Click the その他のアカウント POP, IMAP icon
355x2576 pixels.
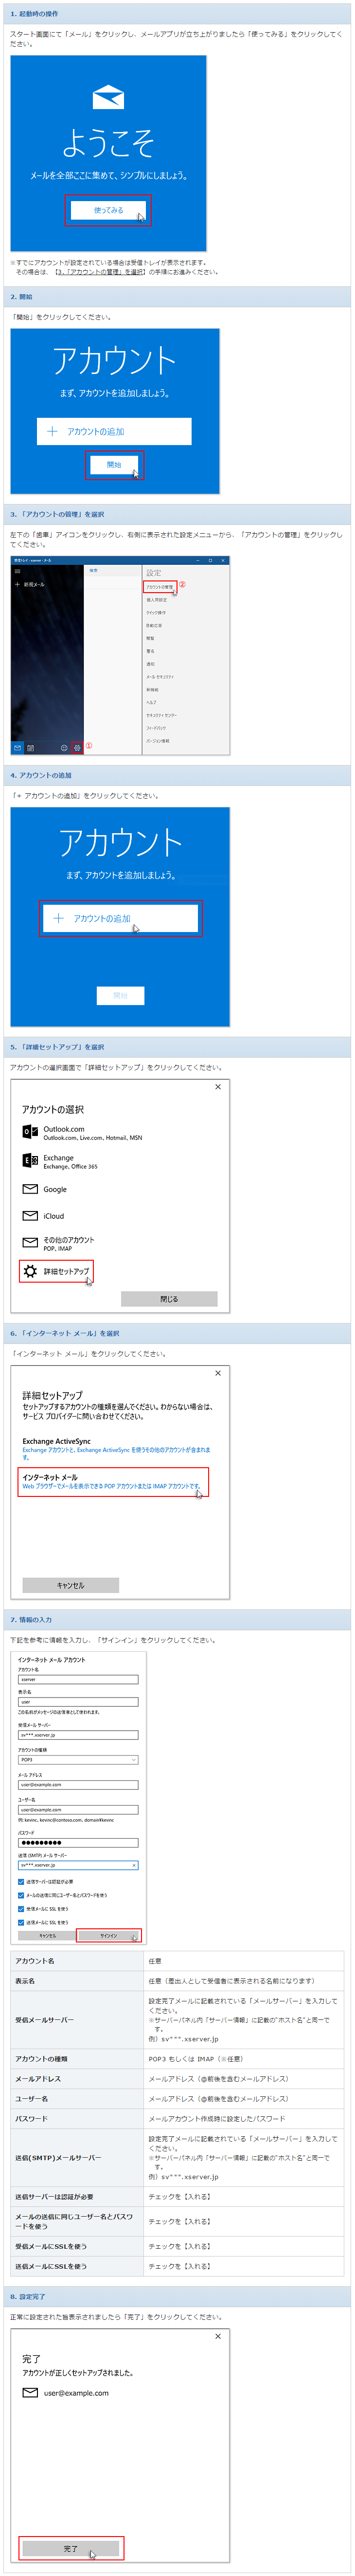pyautogui.click(x=30, y=1243)
